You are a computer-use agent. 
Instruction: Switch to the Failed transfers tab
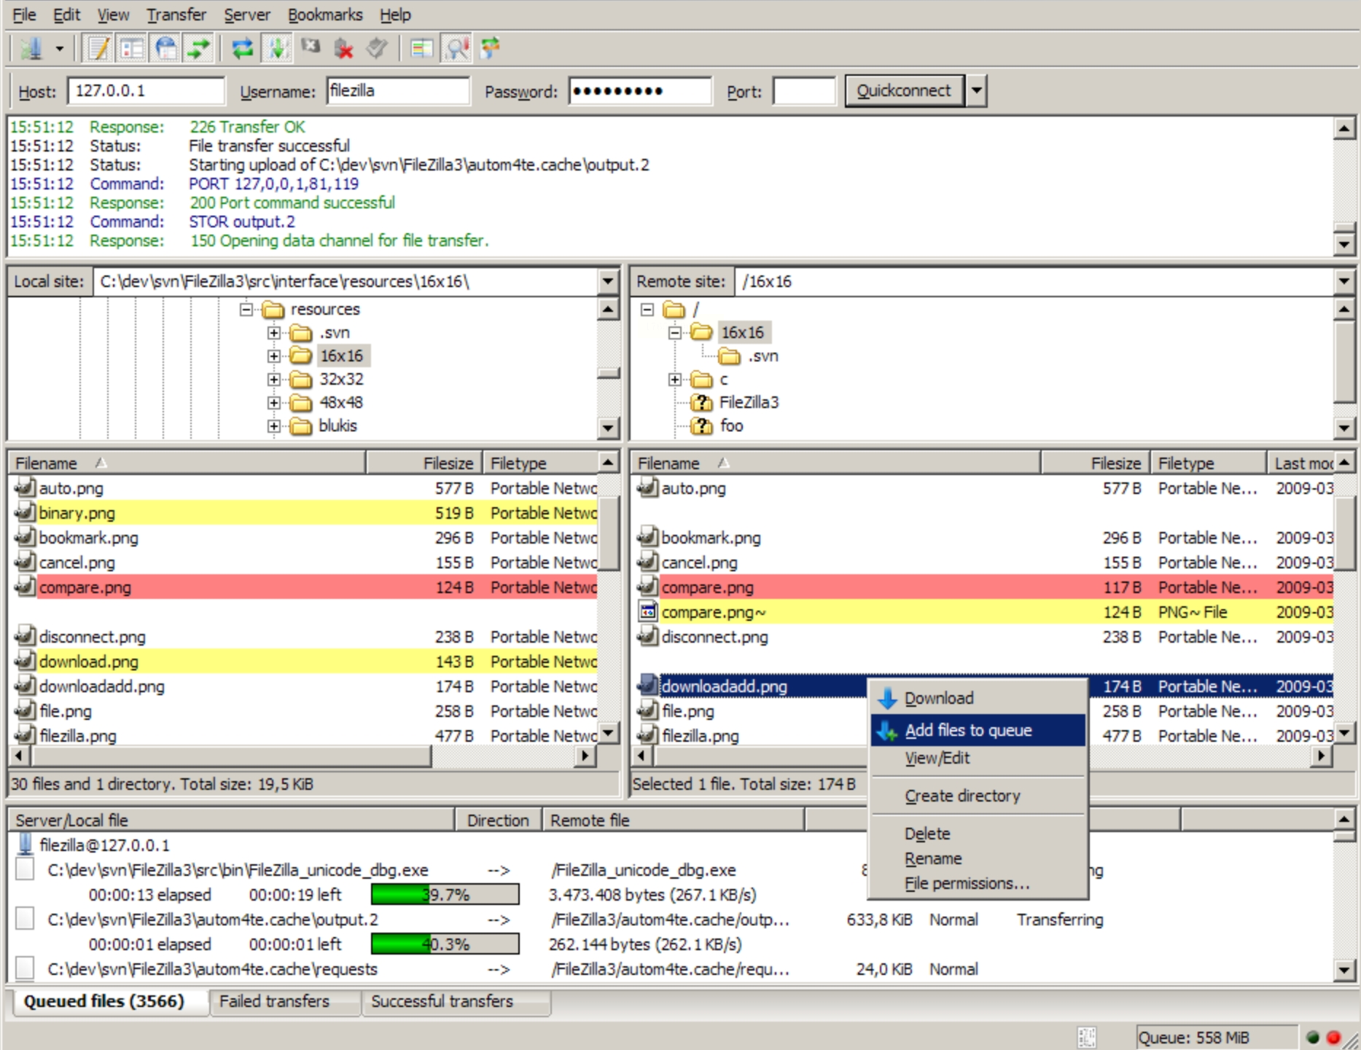(x=274, y=1001)
